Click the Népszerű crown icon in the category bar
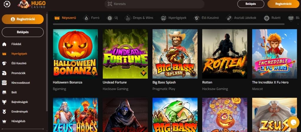Image resolution: width=301 pixels, height=132 pixels. tap(57, 18)
